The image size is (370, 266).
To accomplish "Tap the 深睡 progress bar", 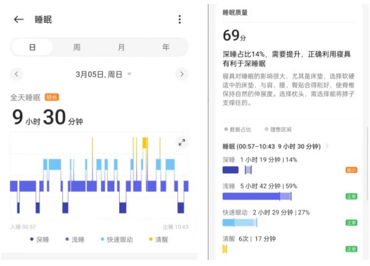I will tap(231, 170).
